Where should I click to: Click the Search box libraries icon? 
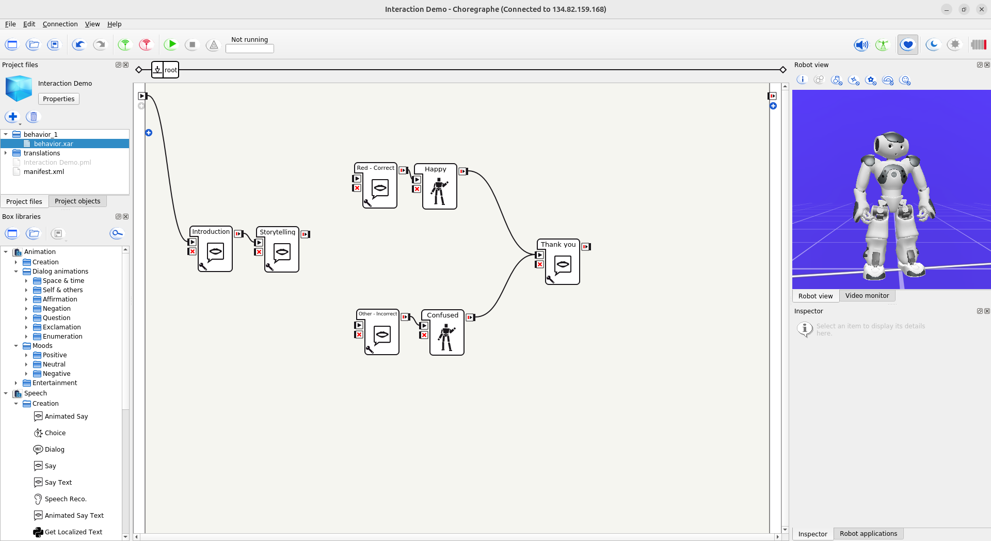point(117,233)
